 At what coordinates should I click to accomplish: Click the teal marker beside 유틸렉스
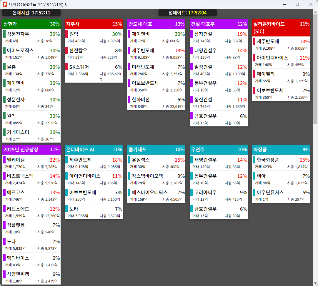click(x=129, y=160)
